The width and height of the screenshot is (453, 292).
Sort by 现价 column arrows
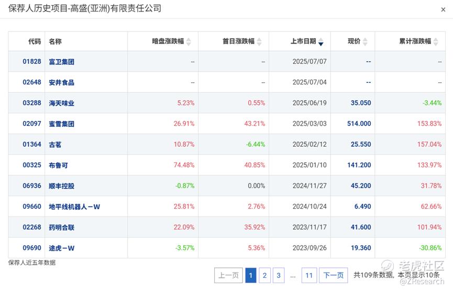[365, 41]
